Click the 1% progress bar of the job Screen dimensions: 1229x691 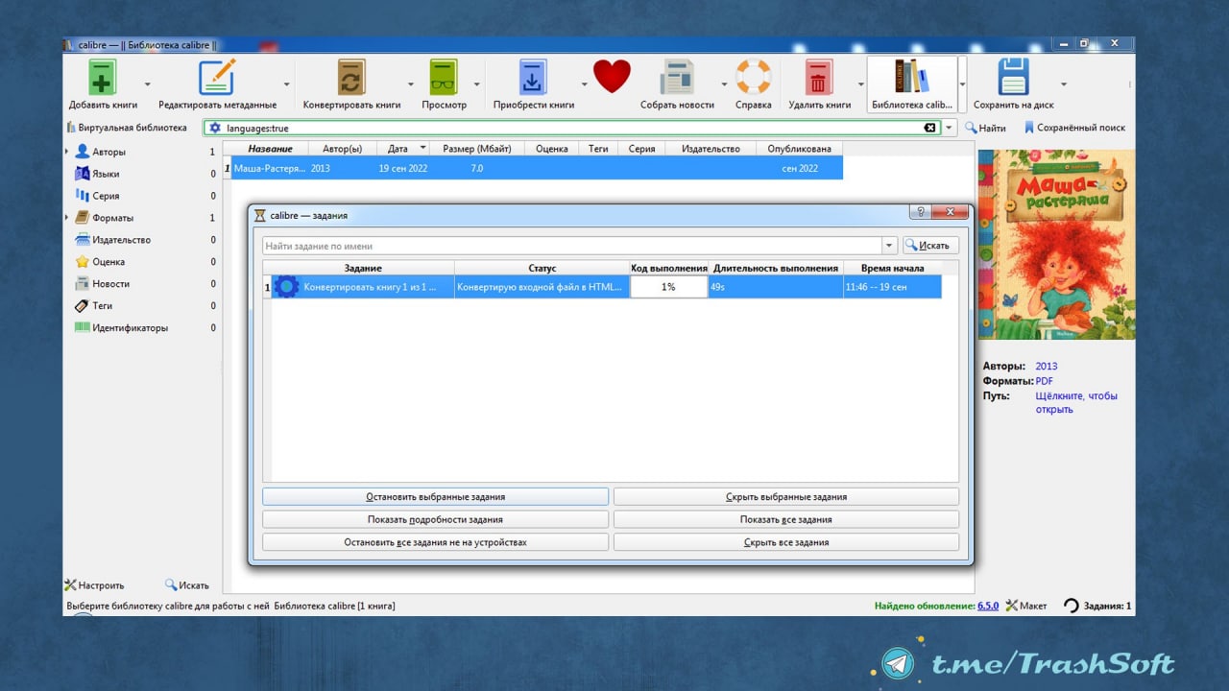668,287
